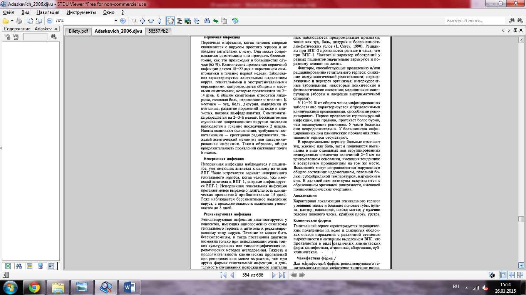The height and width of the screenshot is (295, 526).
Task: Click the fit width icon
Action: coord(151,21)
